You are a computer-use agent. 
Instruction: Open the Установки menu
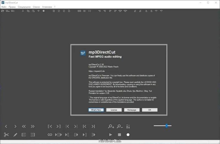tap(47, 7)
